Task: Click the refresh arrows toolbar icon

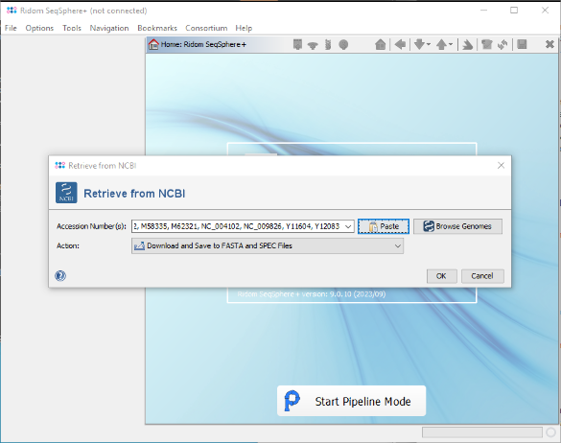Action: click(503, 45)
